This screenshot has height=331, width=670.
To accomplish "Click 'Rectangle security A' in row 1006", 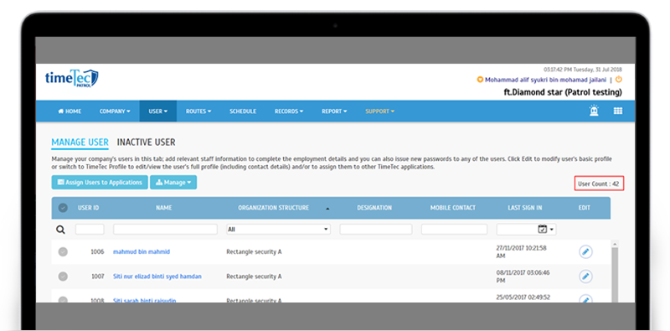I will coord(254,252).
